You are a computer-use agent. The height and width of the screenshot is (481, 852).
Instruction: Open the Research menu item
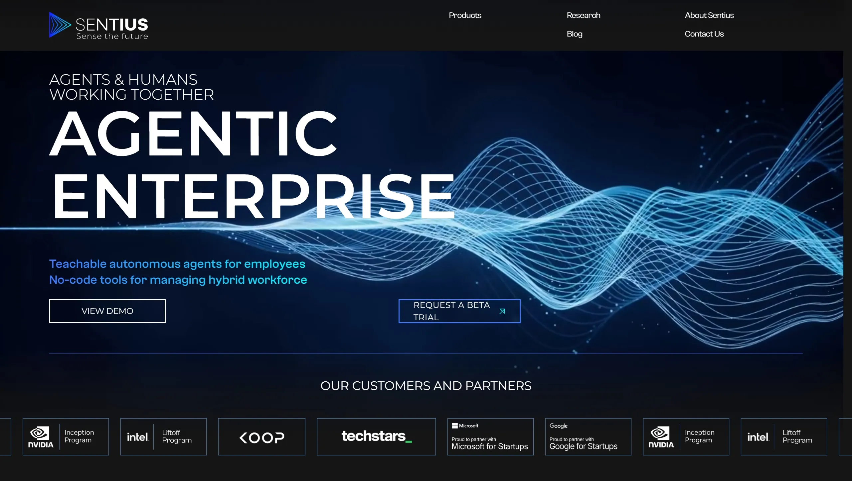tap(583, 15)
